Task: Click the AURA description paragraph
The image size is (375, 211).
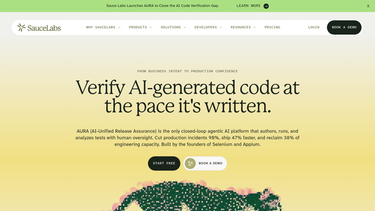Action: click(188, 138)
